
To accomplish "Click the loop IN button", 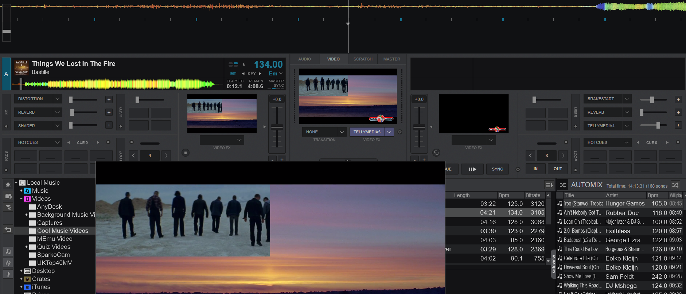I will (x=535, y=169).
